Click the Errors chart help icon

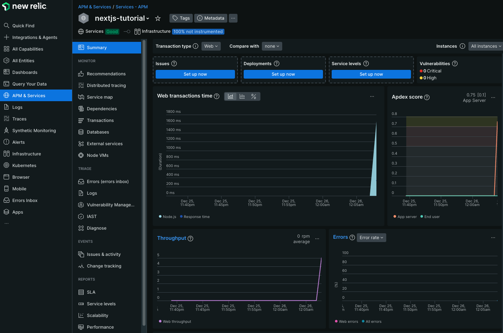click(x=352, y=237)
